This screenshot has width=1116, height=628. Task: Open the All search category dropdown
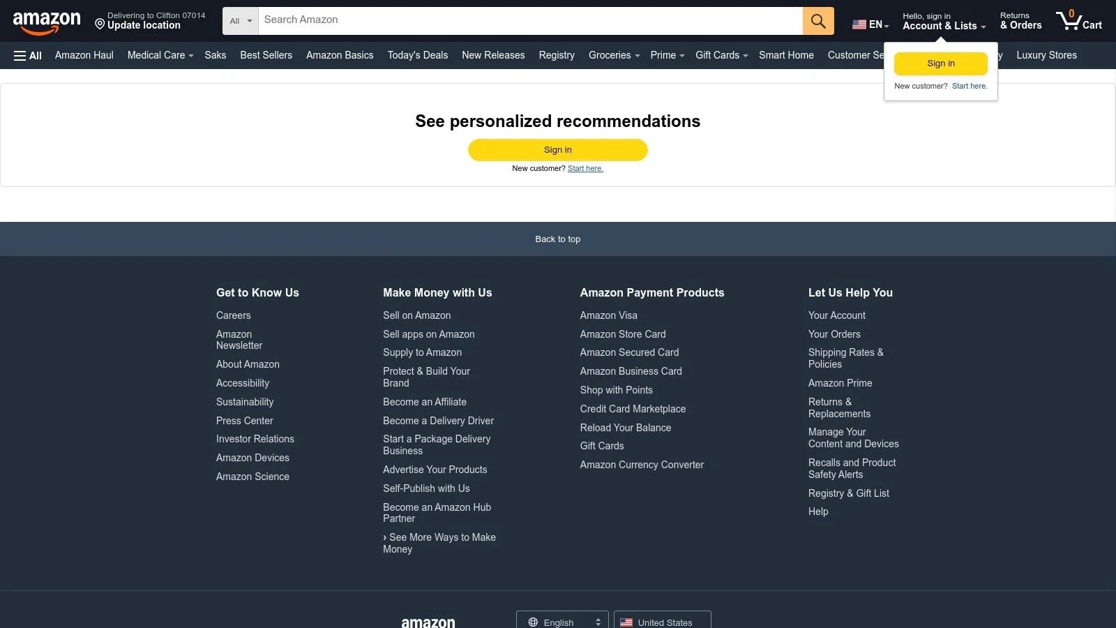coord(241,21)
